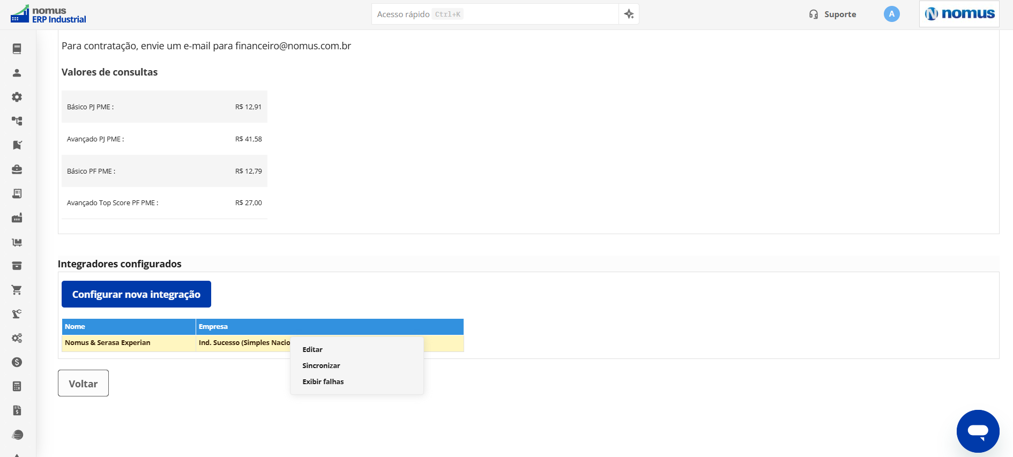1013x457 pixels.
Task: Open the archive box sidebar icon
Action: (17, 266)
